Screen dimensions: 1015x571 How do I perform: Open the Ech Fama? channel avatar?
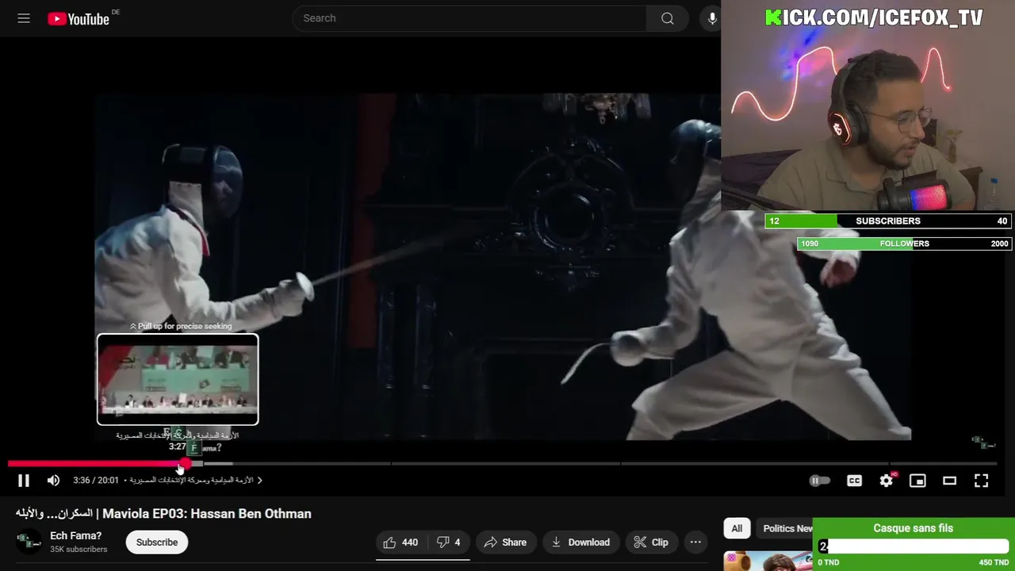coord(29,542)
